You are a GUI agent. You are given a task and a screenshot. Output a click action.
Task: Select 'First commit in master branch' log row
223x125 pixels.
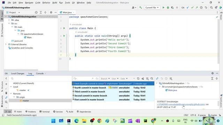113,100
